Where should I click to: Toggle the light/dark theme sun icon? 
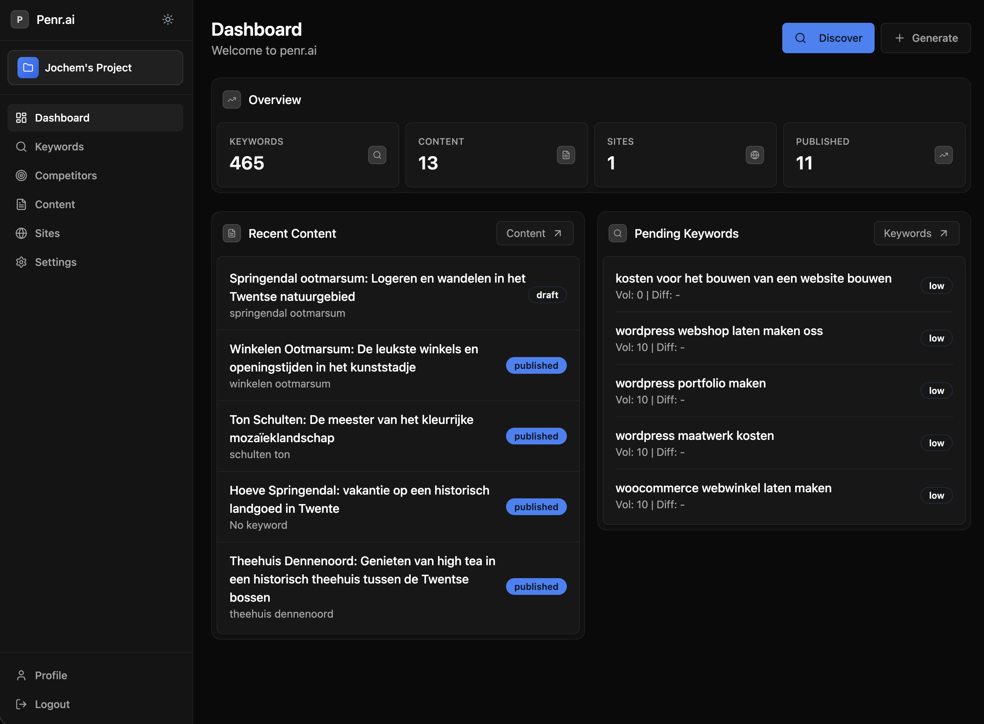click(168, 19)
